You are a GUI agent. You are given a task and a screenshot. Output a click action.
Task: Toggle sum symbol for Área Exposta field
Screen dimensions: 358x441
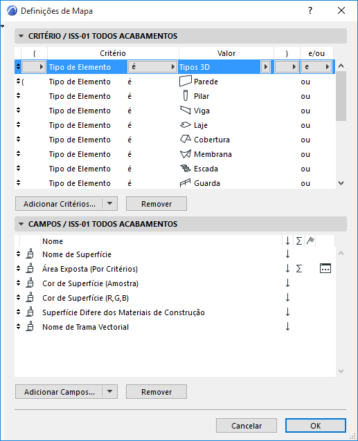coord(299,269)
